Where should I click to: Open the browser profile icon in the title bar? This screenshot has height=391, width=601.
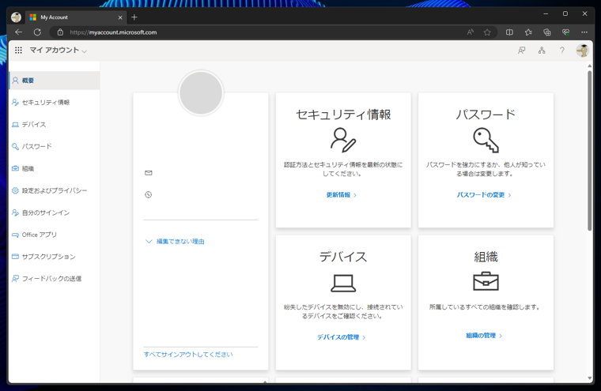(16, 17)
